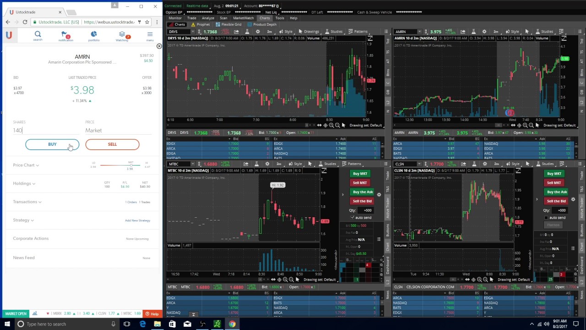The width and height of the screenshot is (586, 330).
Task: Click the share icon in AMRN chart toolbar
Action: [463, 32]
